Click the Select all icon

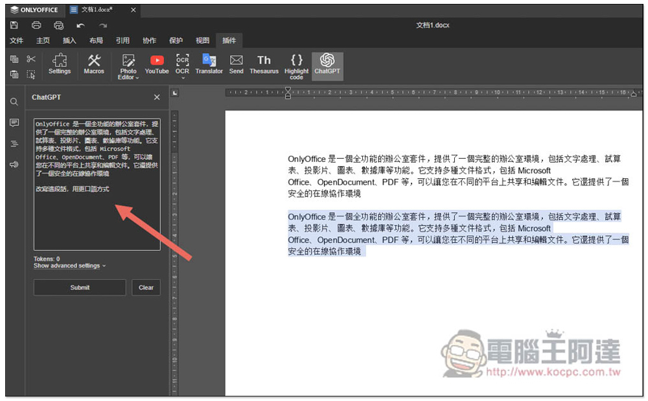click(31, 74)
